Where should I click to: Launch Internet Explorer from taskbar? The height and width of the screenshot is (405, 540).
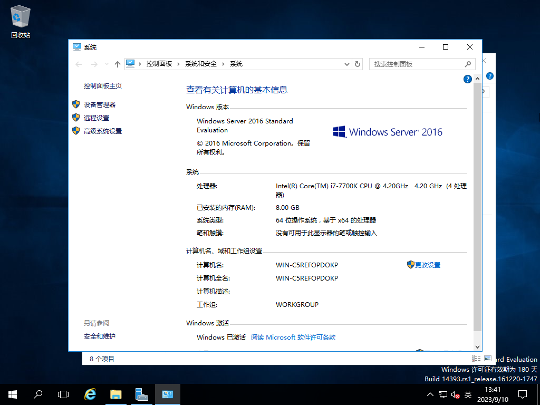(90, 394)
